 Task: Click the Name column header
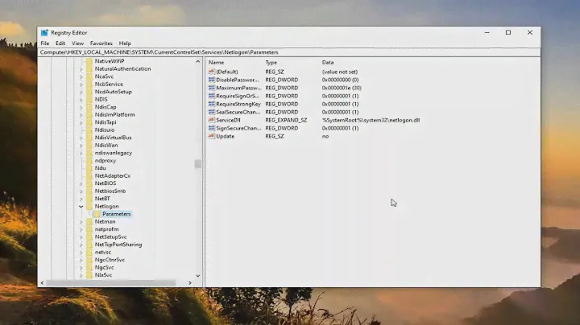pos(216,62)
